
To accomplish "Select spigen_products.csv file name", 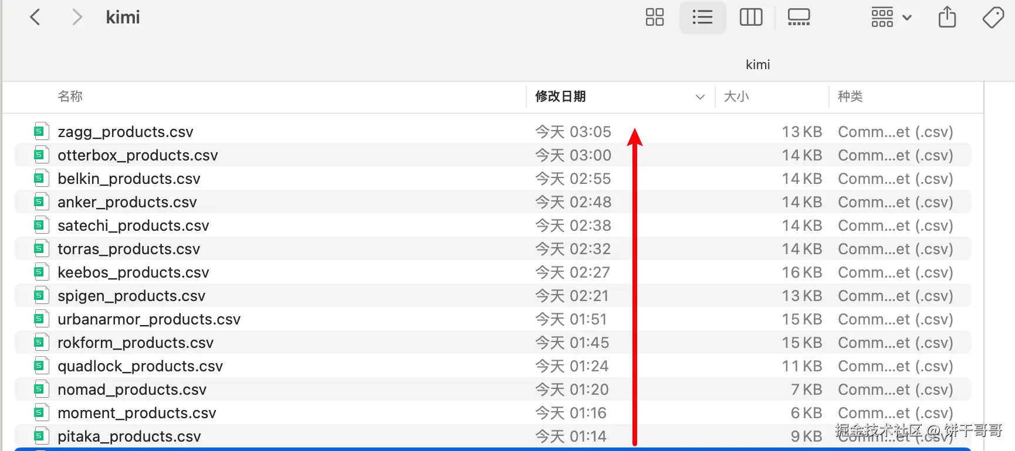I will [x=131, y=296].
